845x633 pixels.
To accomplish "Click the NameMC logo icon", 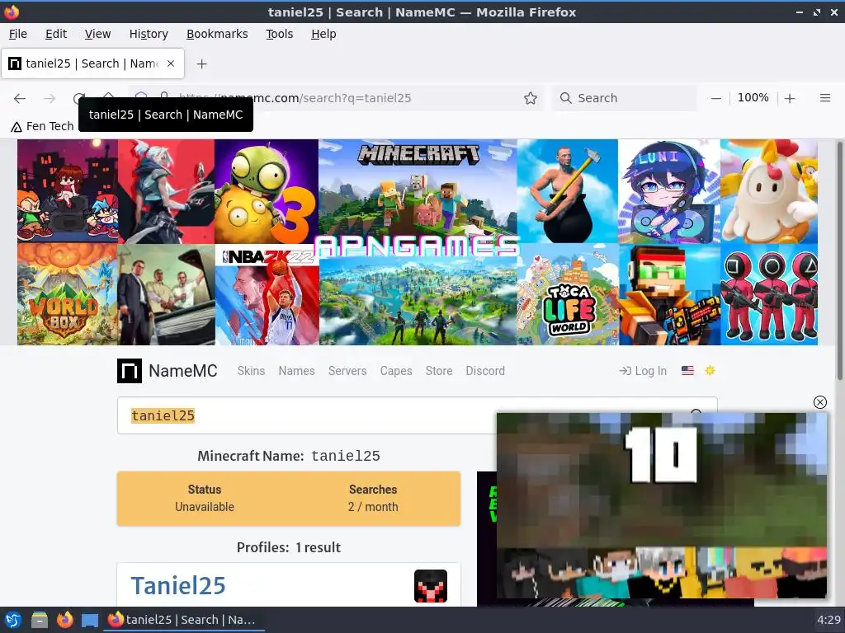I will (x=130, y=371).
